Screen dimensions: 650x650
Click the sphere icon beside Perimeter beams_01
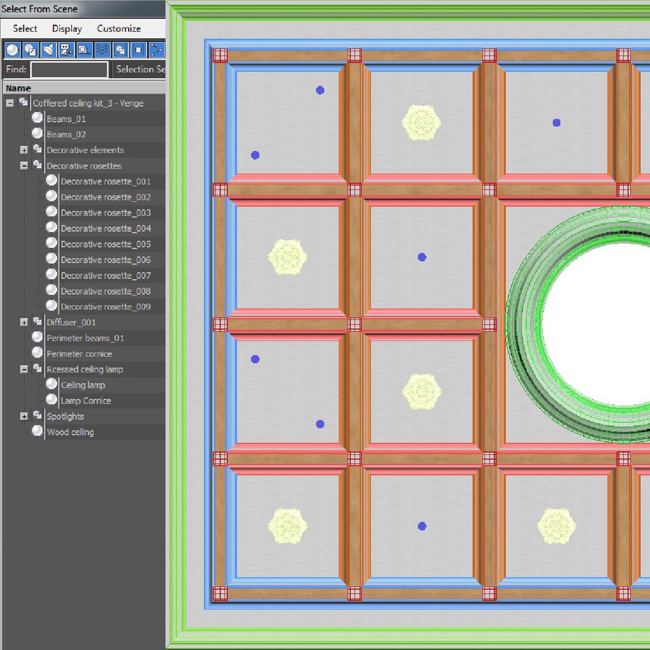point(37,337)
